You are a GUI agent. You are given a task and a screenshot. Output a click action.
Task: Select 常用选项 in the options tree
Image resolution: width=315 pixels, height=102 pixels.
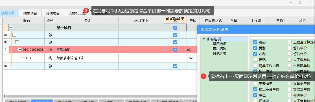(220, 44)
